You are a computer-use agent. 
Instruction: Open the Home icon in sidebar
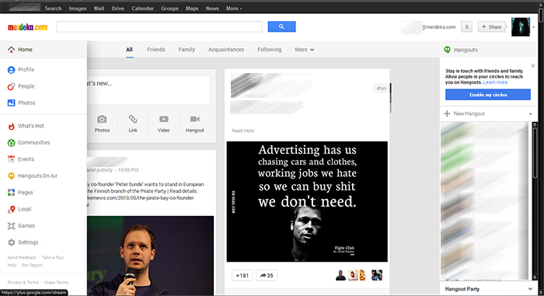point(12,50)
